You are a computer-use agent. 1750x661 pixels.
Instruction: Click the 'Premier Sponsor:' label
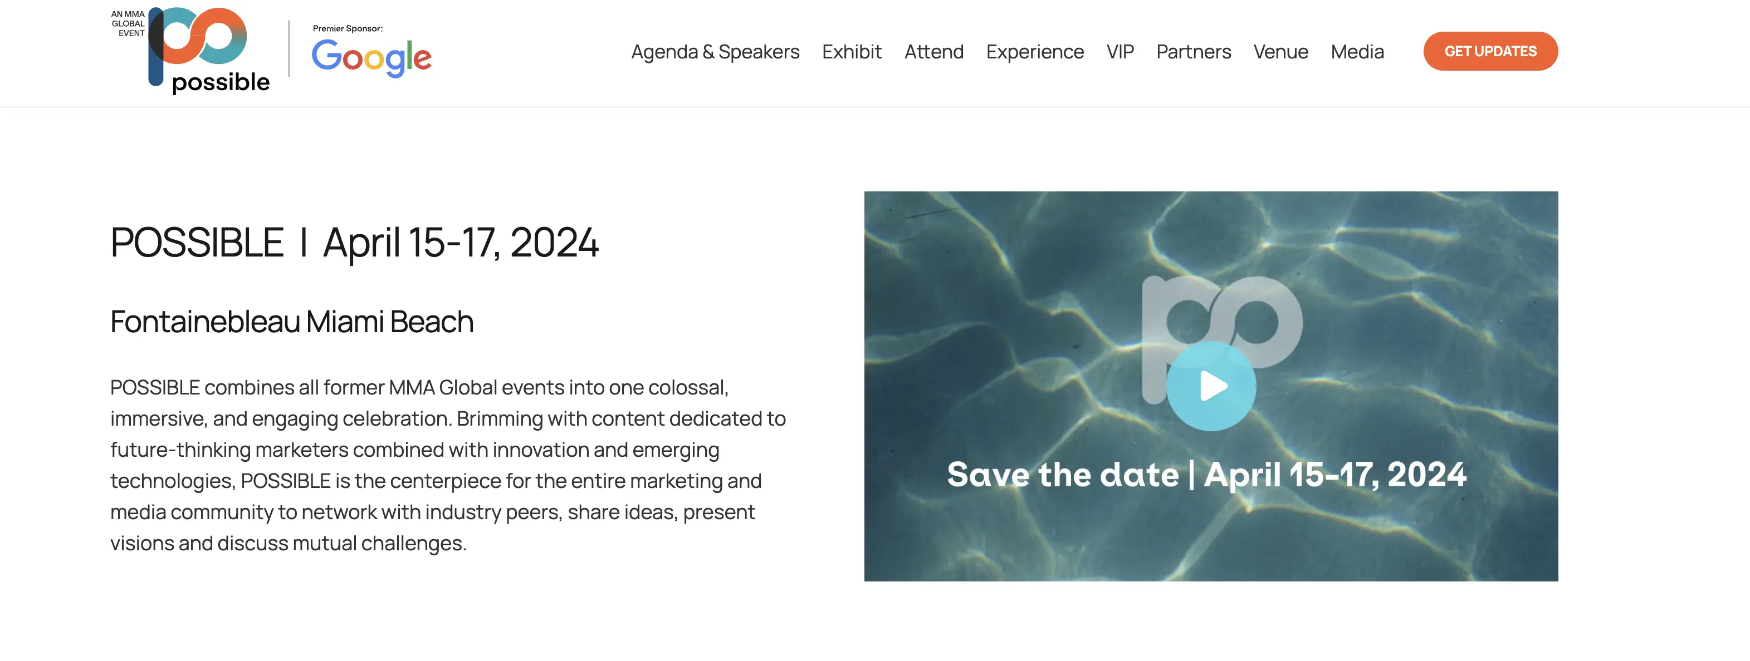click(348, 28)
